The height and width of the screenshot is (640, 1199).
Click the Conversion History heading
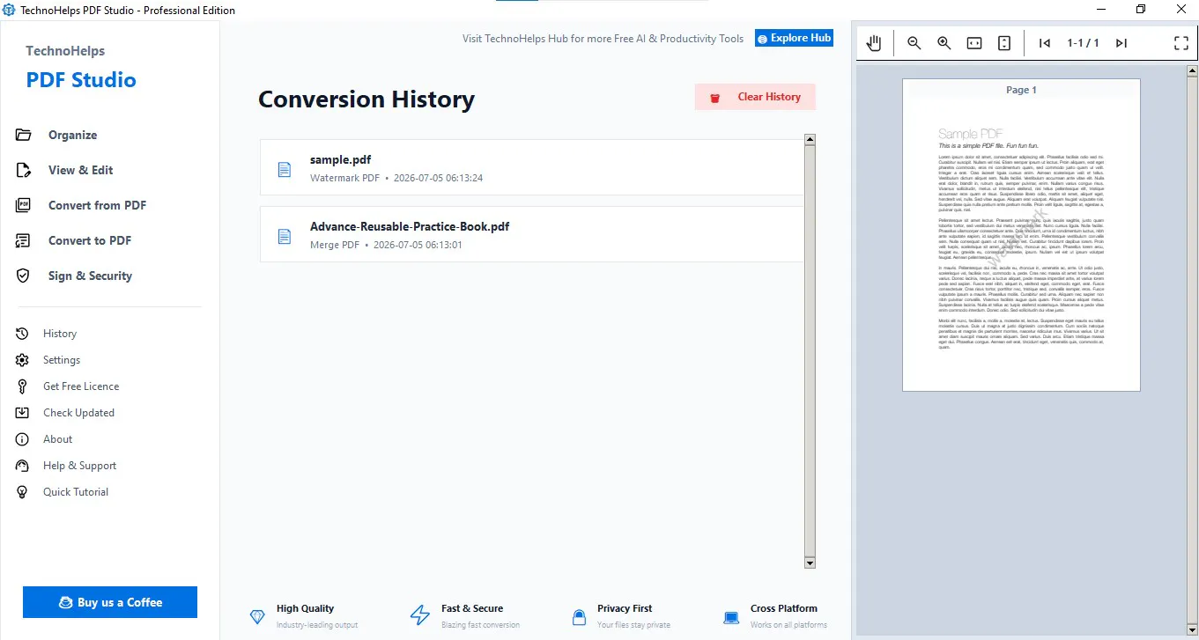pyautogui.click(x=366, y=99)
